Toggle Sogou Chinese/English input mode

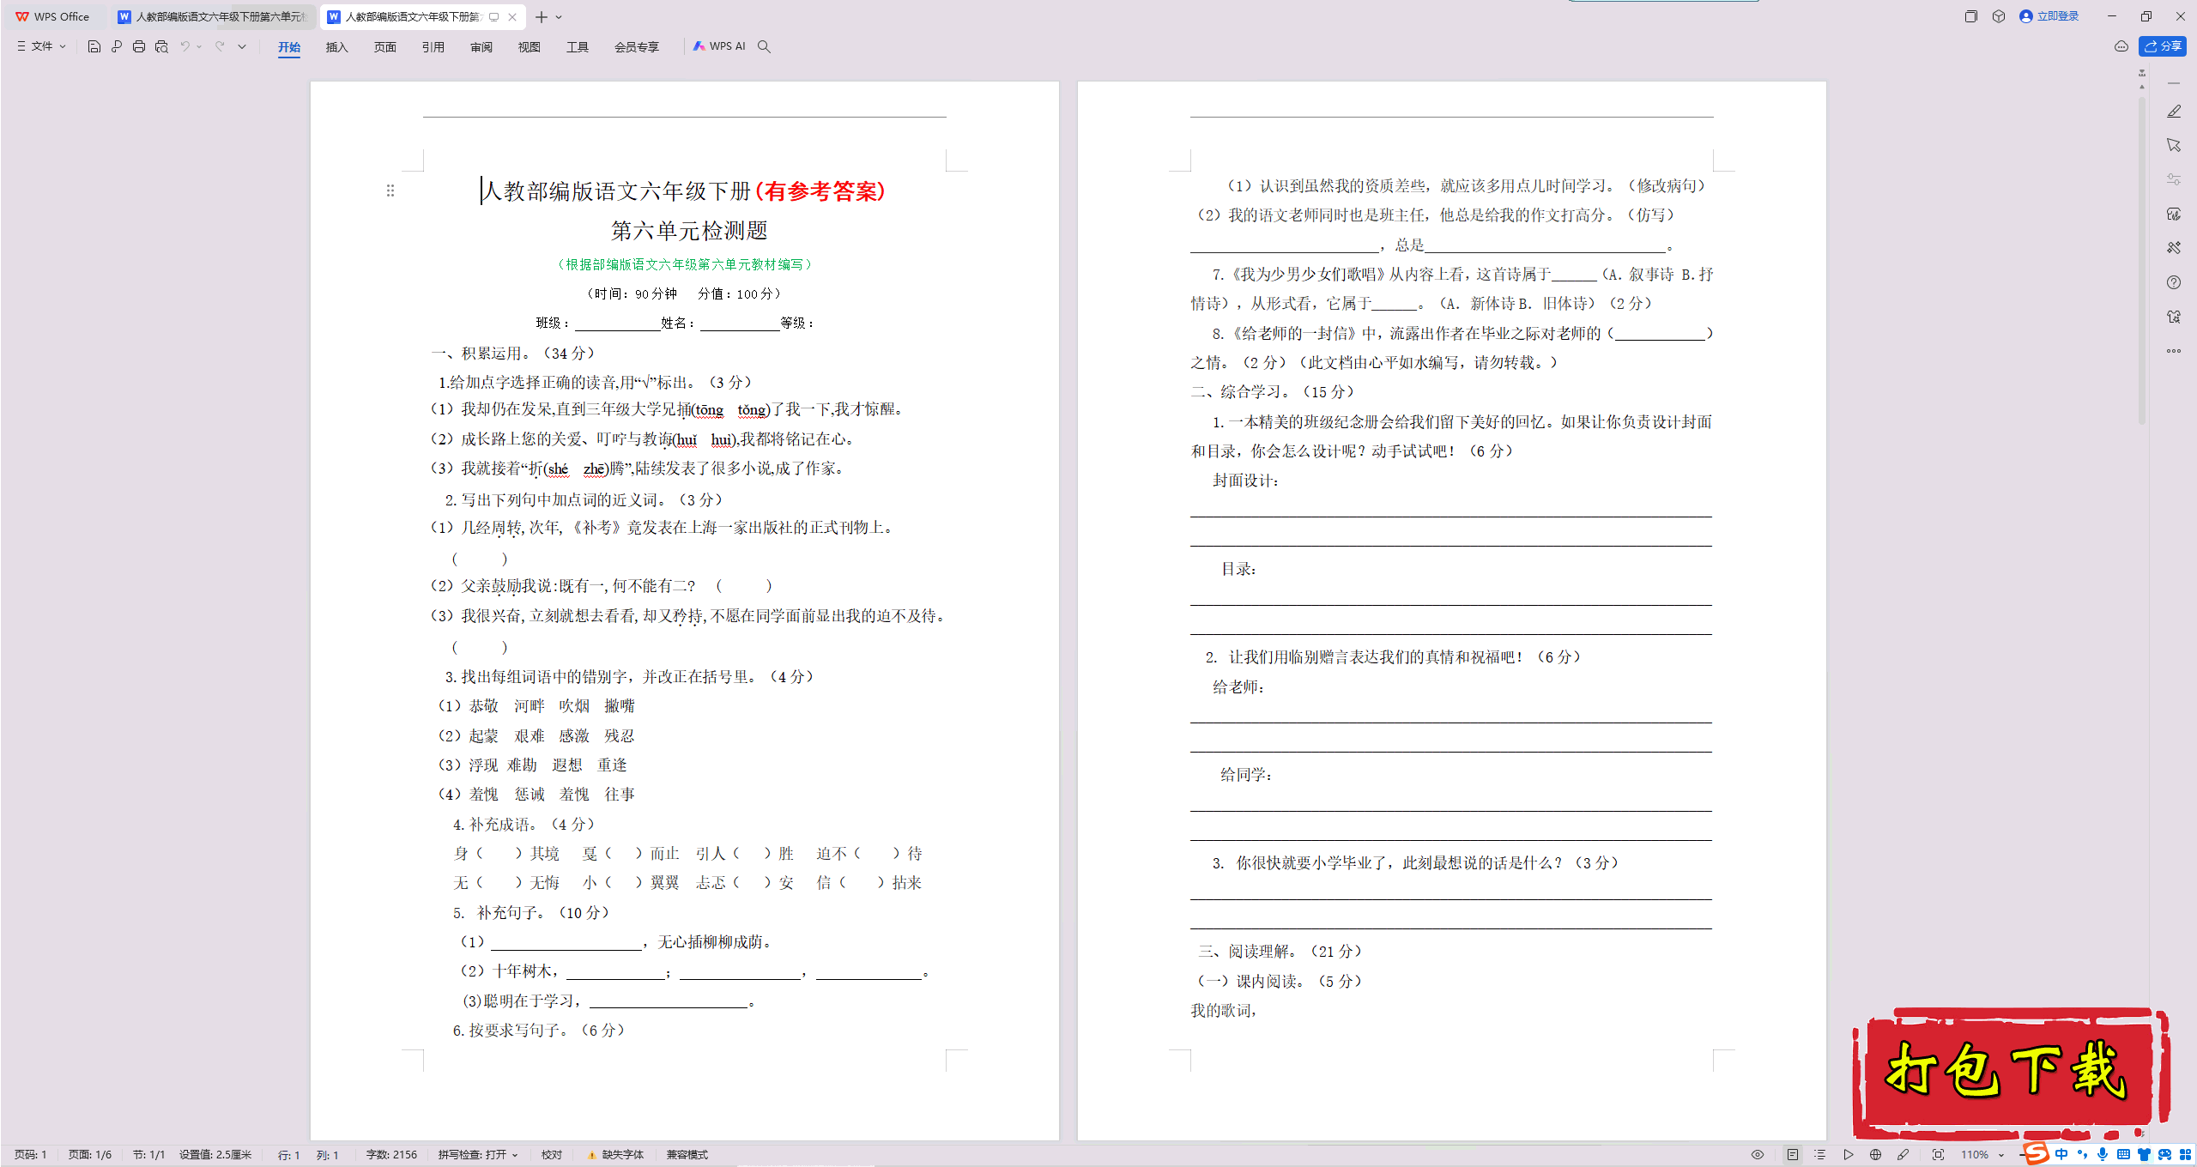[2061, 1155]
